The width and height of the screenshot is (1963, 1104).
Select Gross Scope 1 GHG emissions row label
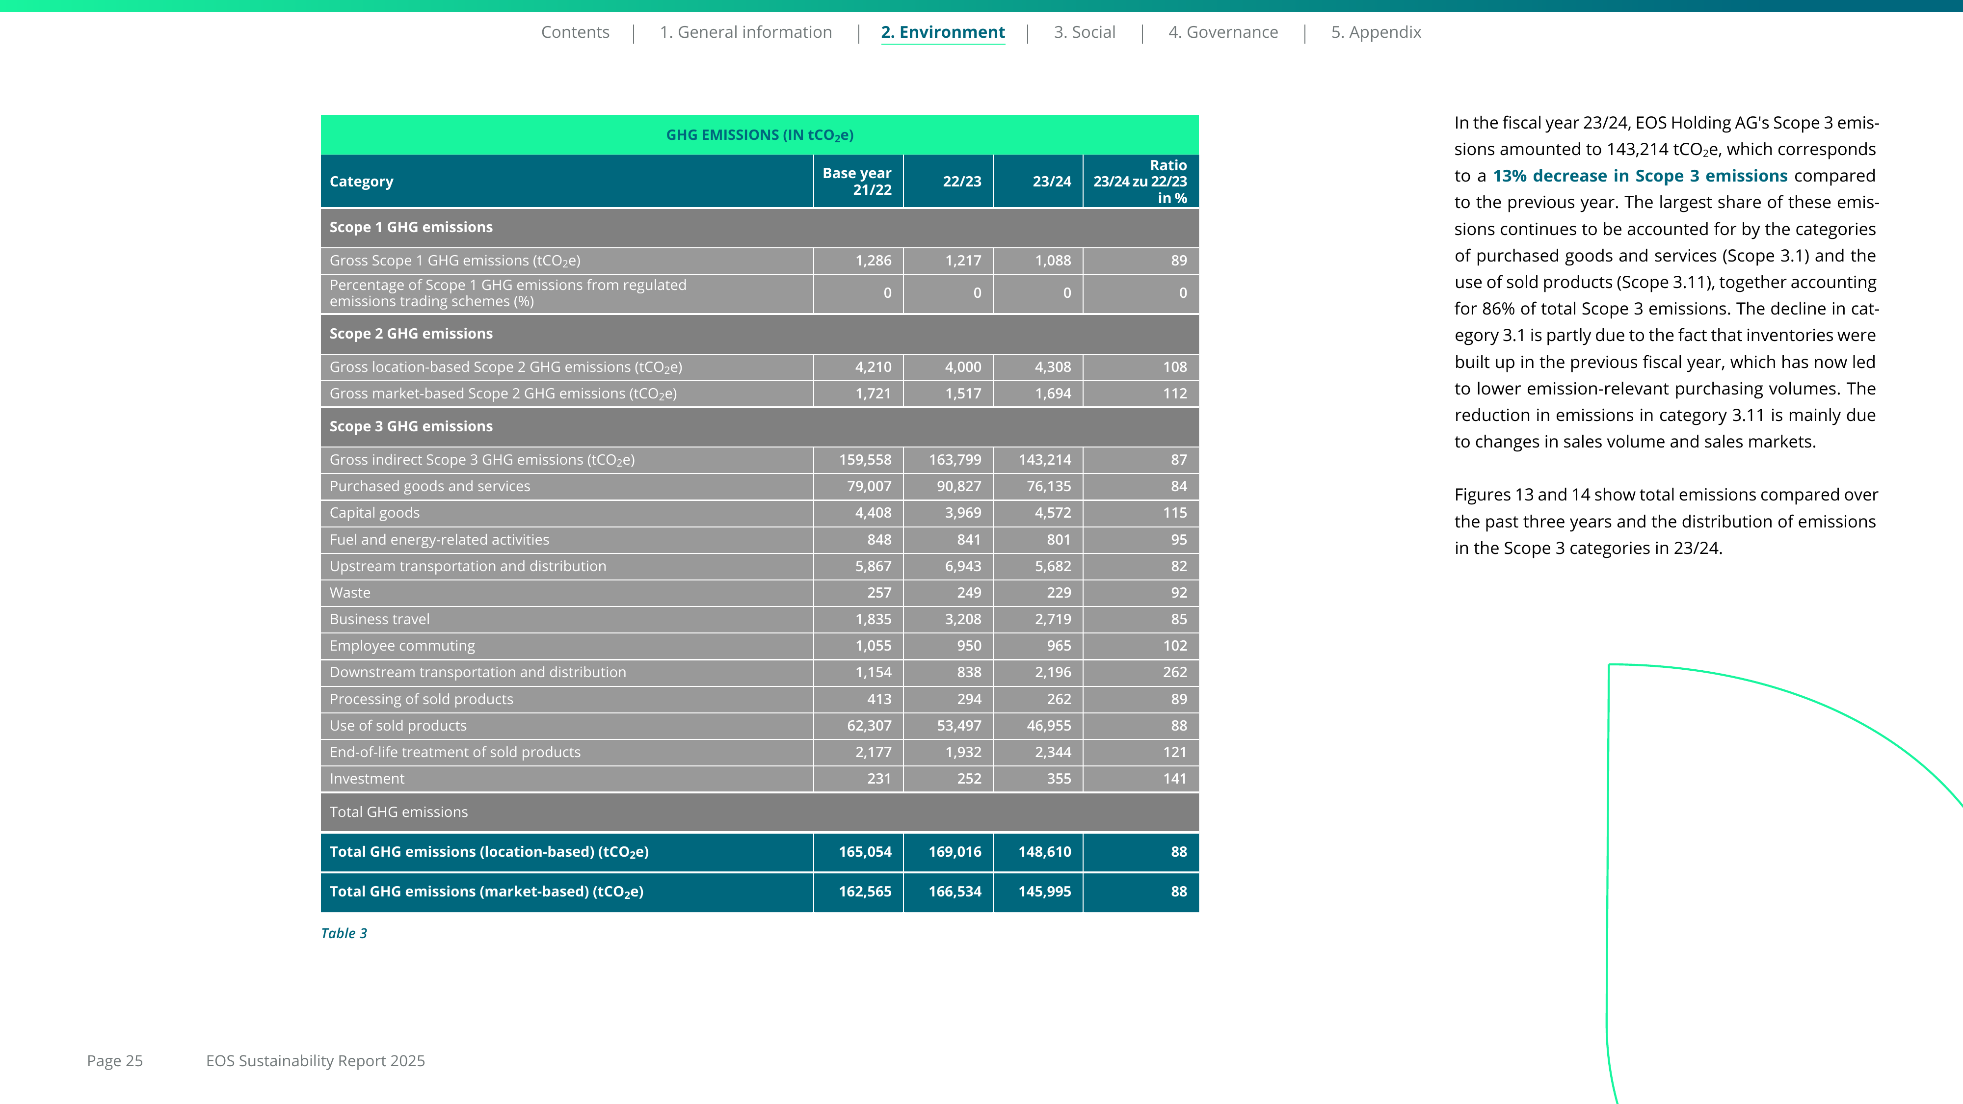pyautogui.click(x=455, y=261)
